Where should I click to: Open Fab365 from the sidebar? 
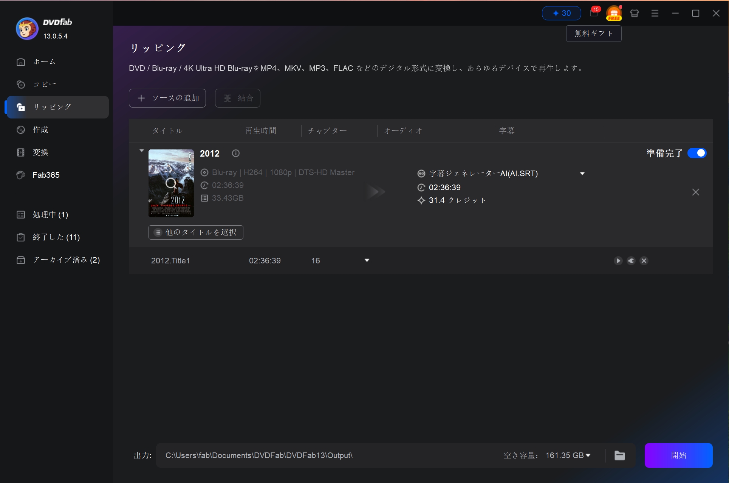coord(45,175)
